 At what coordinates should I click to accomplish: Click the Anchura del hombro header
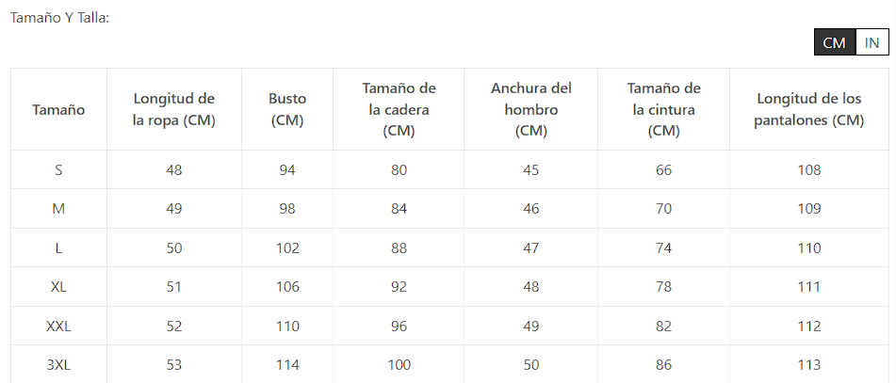[x=531, y=109]
